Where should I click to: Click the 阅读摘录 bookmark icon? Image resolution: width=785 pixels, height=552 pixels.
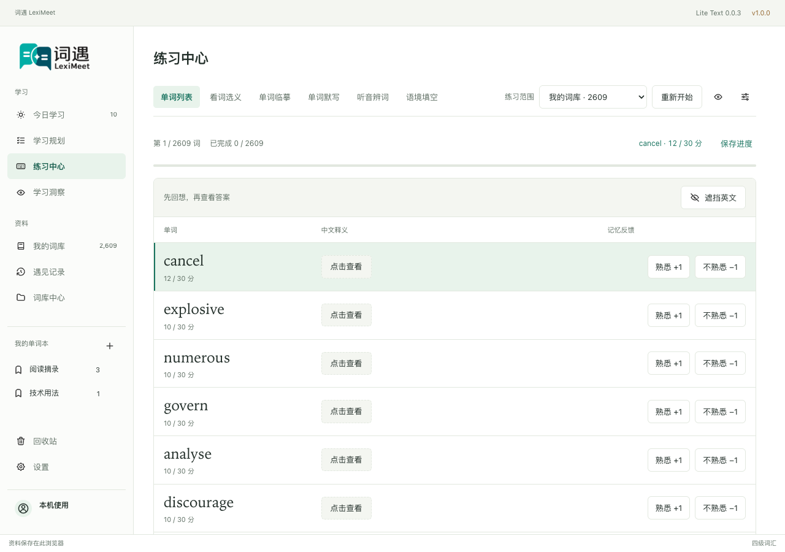(x=18, y=370)
